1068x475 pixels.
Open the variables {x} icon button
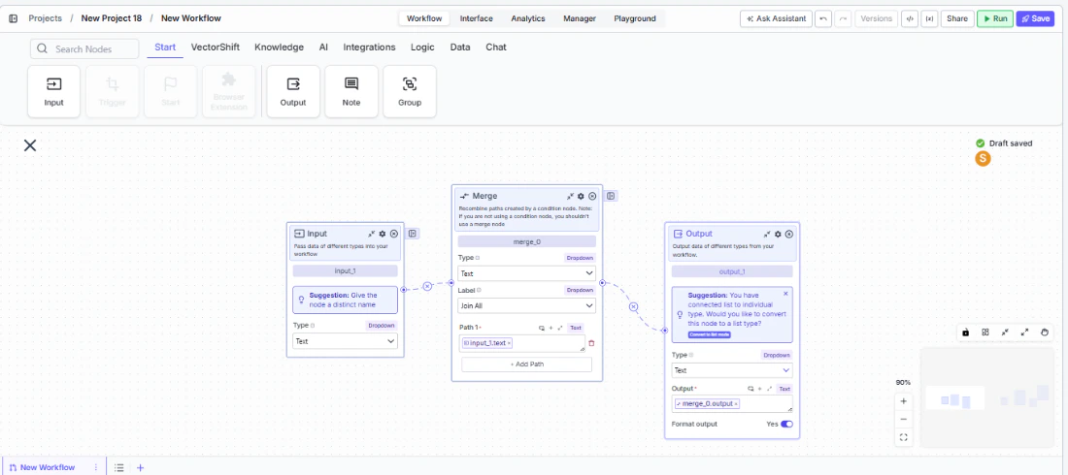pos(928,18)
